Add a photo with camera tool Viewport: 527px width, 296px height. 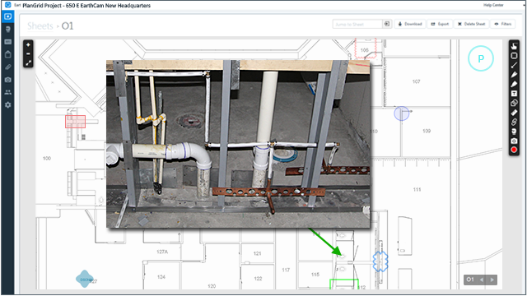coord(514,141)
